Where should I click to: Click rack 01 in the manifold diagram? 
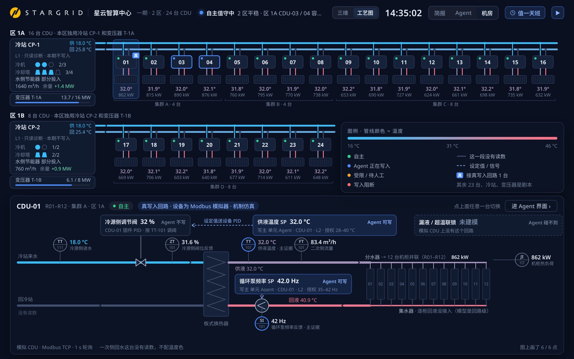click(370, 284)
